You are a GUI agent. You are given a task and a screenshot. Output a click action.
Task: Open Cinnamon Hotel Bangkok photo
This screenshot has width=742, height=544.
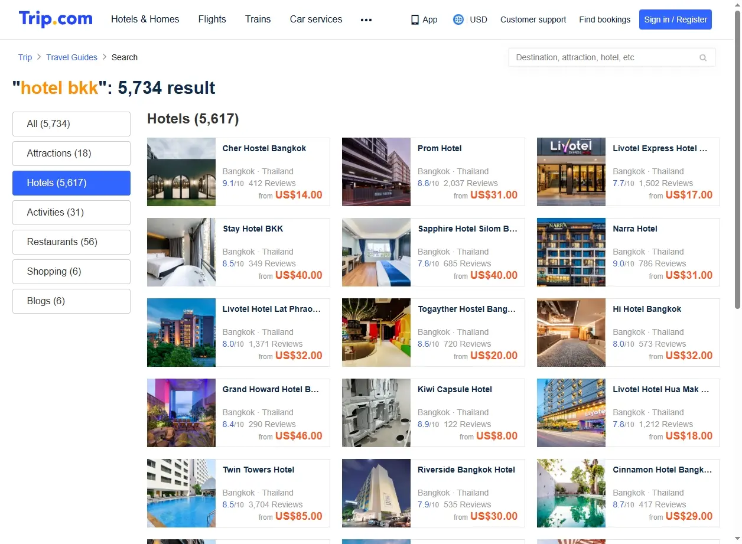(x=571, y=493)
